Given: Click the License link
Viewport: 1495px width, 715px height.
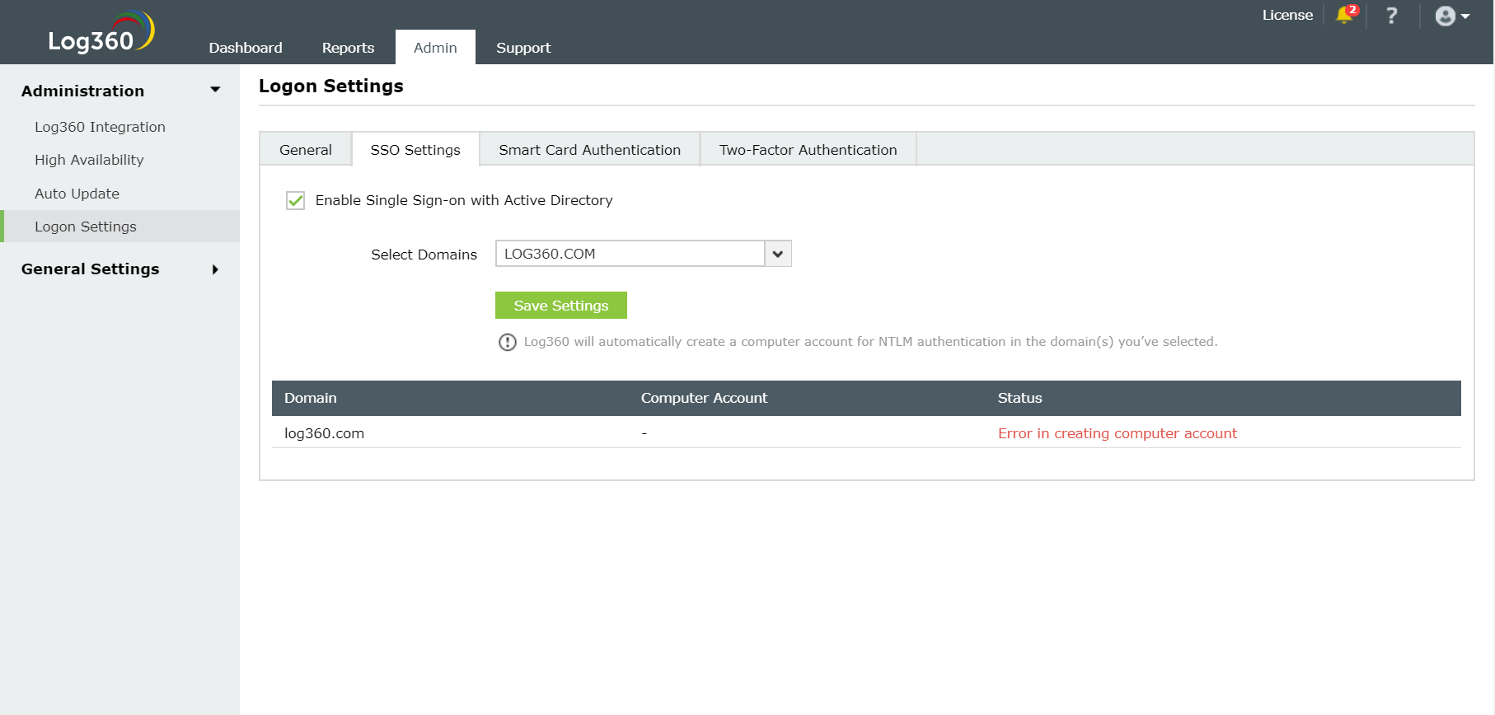Looking at the screenshot, I should point(1287,15).
